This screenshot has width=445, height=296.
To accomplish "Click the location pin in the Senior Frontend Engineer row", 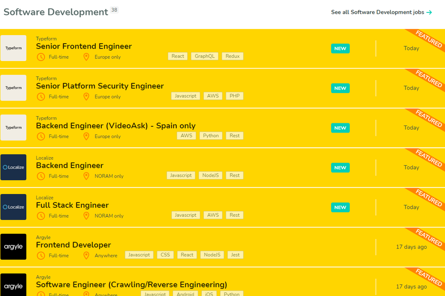I will (x=86, y=57).
